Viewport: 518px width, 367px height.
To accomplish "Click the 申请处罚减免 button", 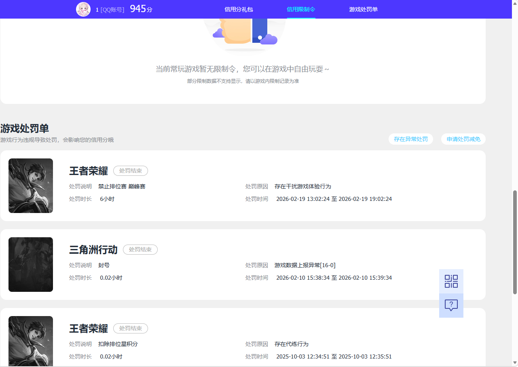I will point(463,139).
